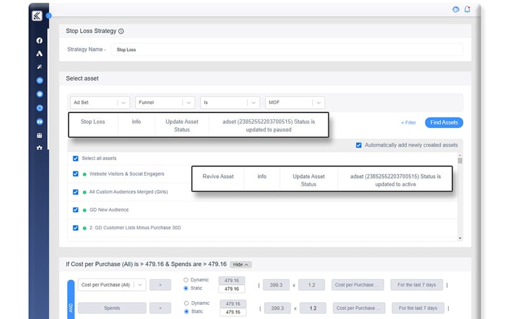The image size is (510, 319).
Task: Expand the sidebar with the blue arrow
Action: click(49, 15)
